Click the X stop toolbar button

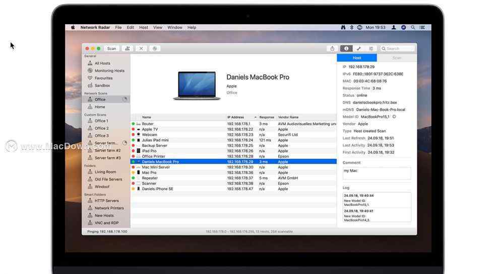point(141,48)
